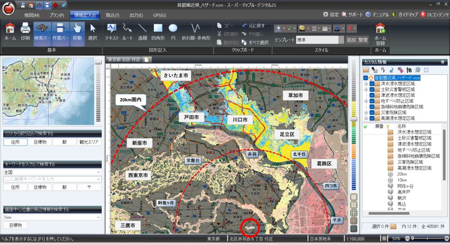Click the すべて選択 select all button
The image size is (450, 245).
[255, 42]
